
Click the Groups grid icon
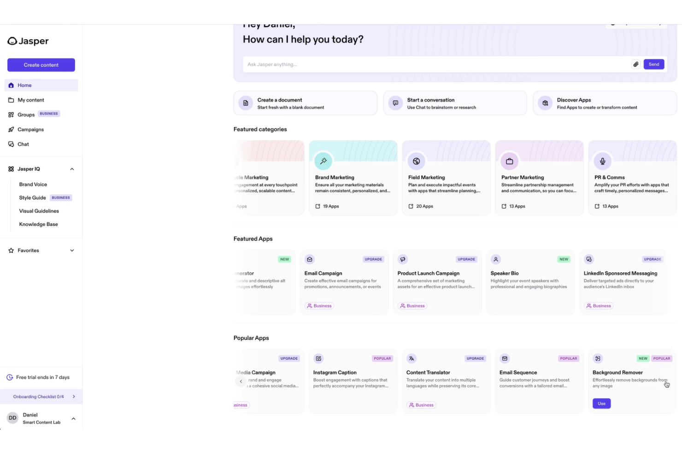11,115
